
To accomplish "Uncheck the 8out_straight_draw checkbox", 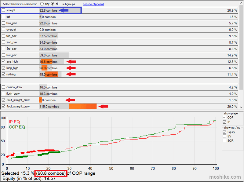I will click(x=3, y=100).
